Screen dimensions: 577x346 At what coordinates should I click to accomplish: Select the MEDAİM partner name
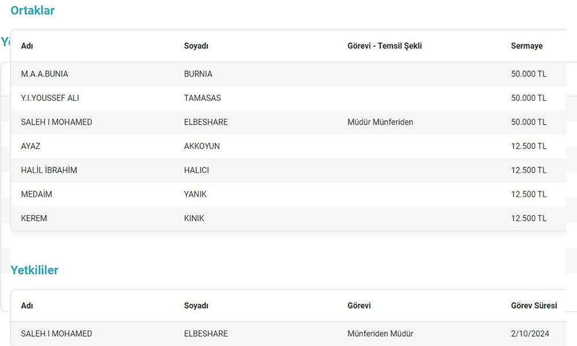[36, 194]
